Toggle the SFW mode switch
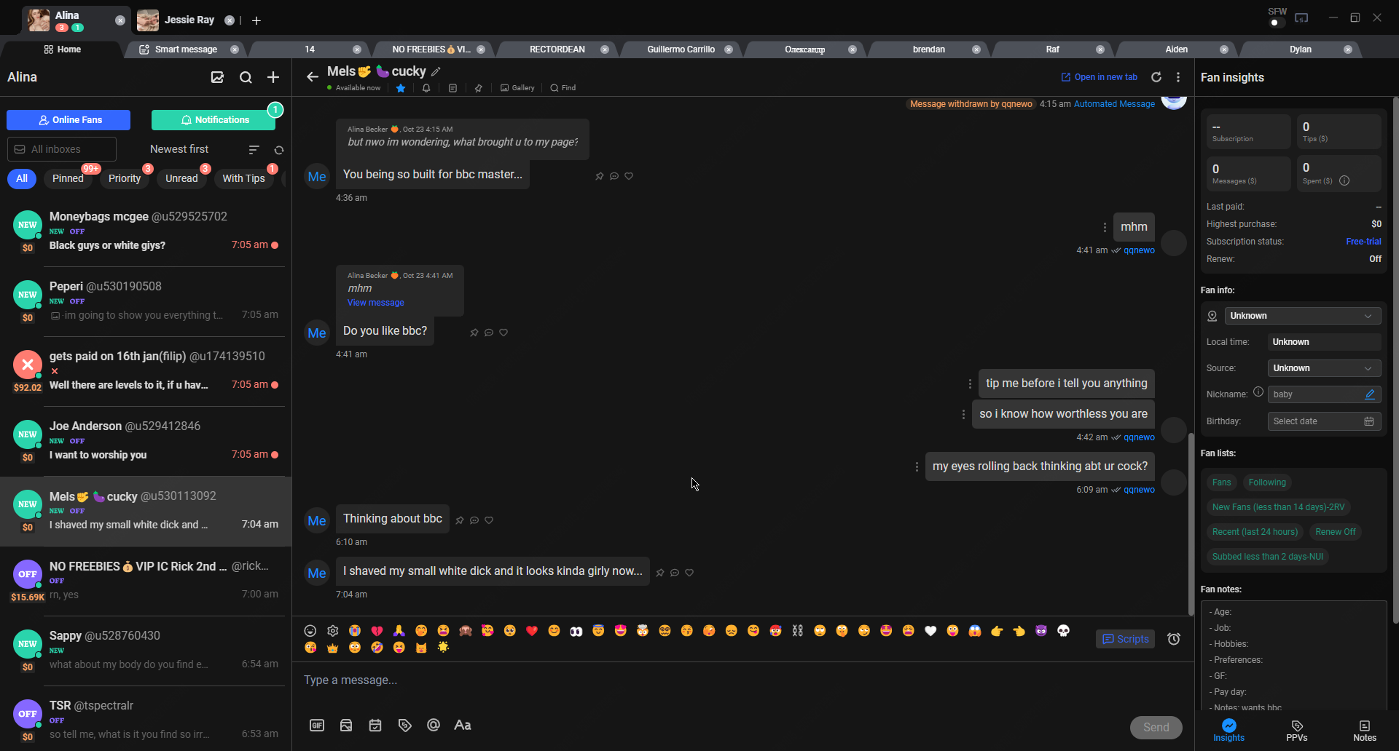Screen dimensions: 1399x751 [1276, 23]
